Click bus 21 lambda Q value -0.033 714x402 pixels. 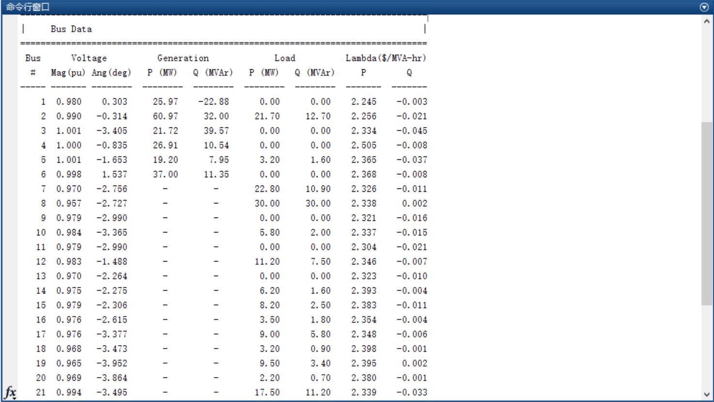coord(412,392)
